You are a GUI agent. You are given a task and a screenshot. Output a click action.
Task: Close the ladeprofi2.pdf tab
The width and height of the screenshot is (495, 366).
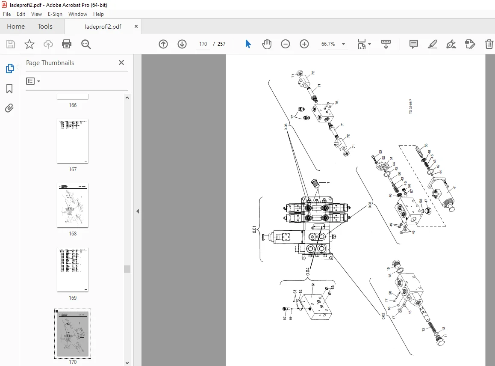136,27
